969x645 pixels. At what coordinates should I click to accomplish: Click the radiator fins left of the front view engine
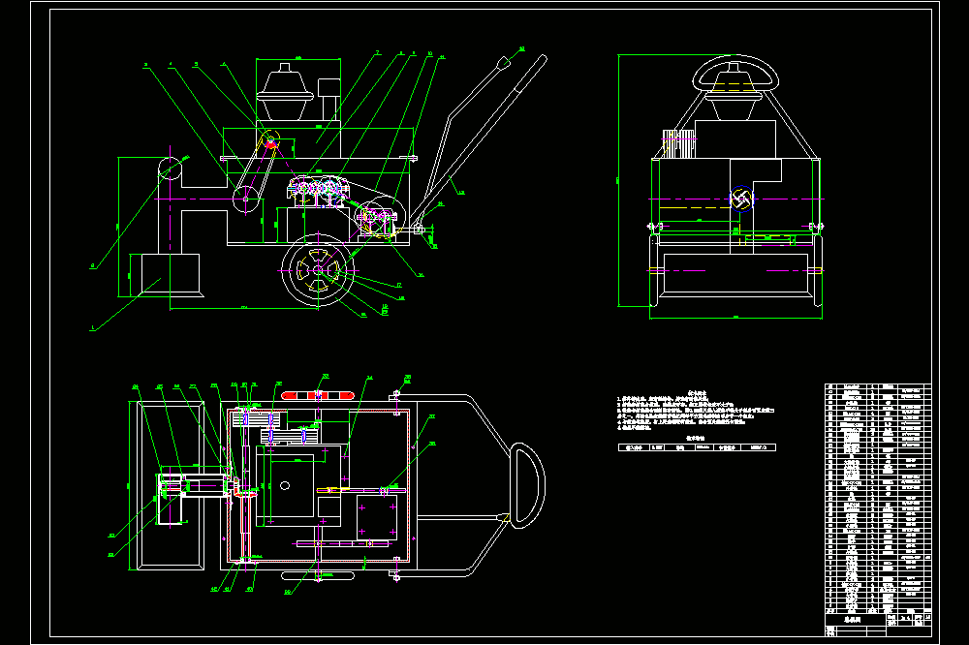click(678, 144)
